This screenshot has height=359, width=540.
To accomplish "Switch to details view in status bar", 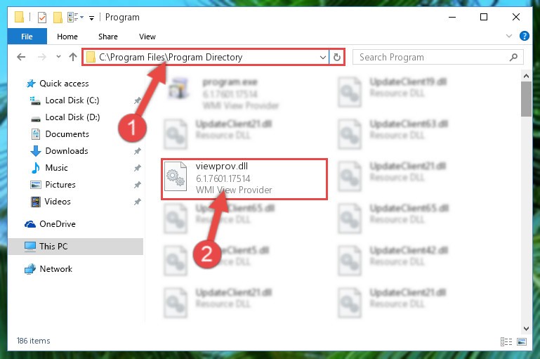I will click(506, 341).
